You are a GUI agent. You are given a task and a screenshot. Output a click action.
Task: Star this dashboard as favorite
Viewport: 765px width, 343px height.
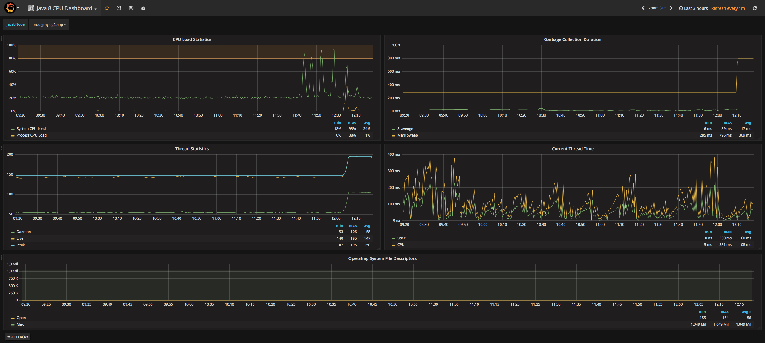(107, 8)
